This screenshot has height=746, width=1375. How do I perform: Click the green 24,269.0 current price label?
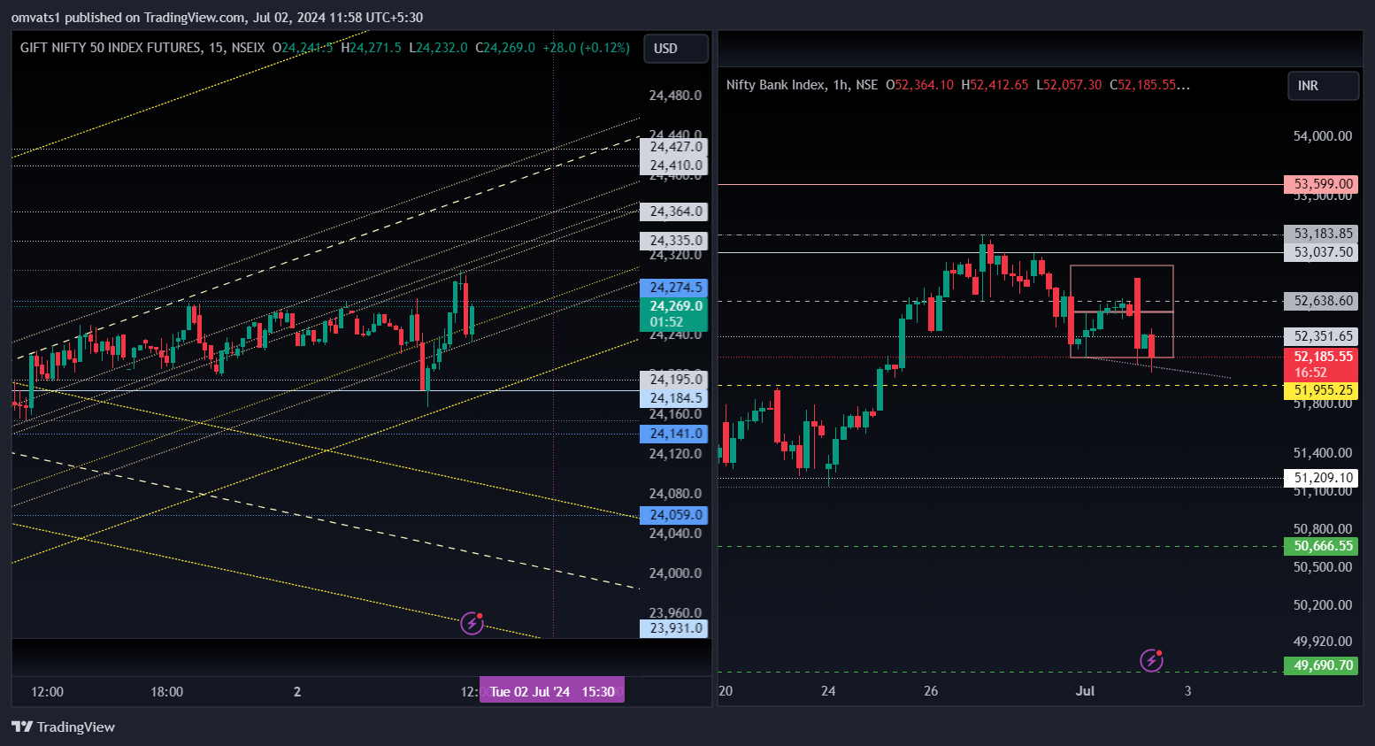(673, 314)
